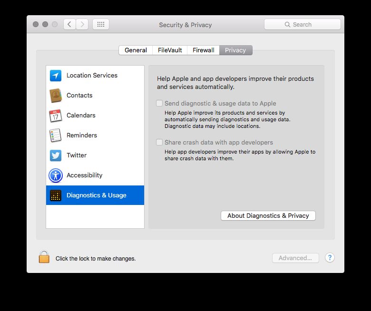
Task: Click the Calendars icon in sidebar
Action: [56, 116]
